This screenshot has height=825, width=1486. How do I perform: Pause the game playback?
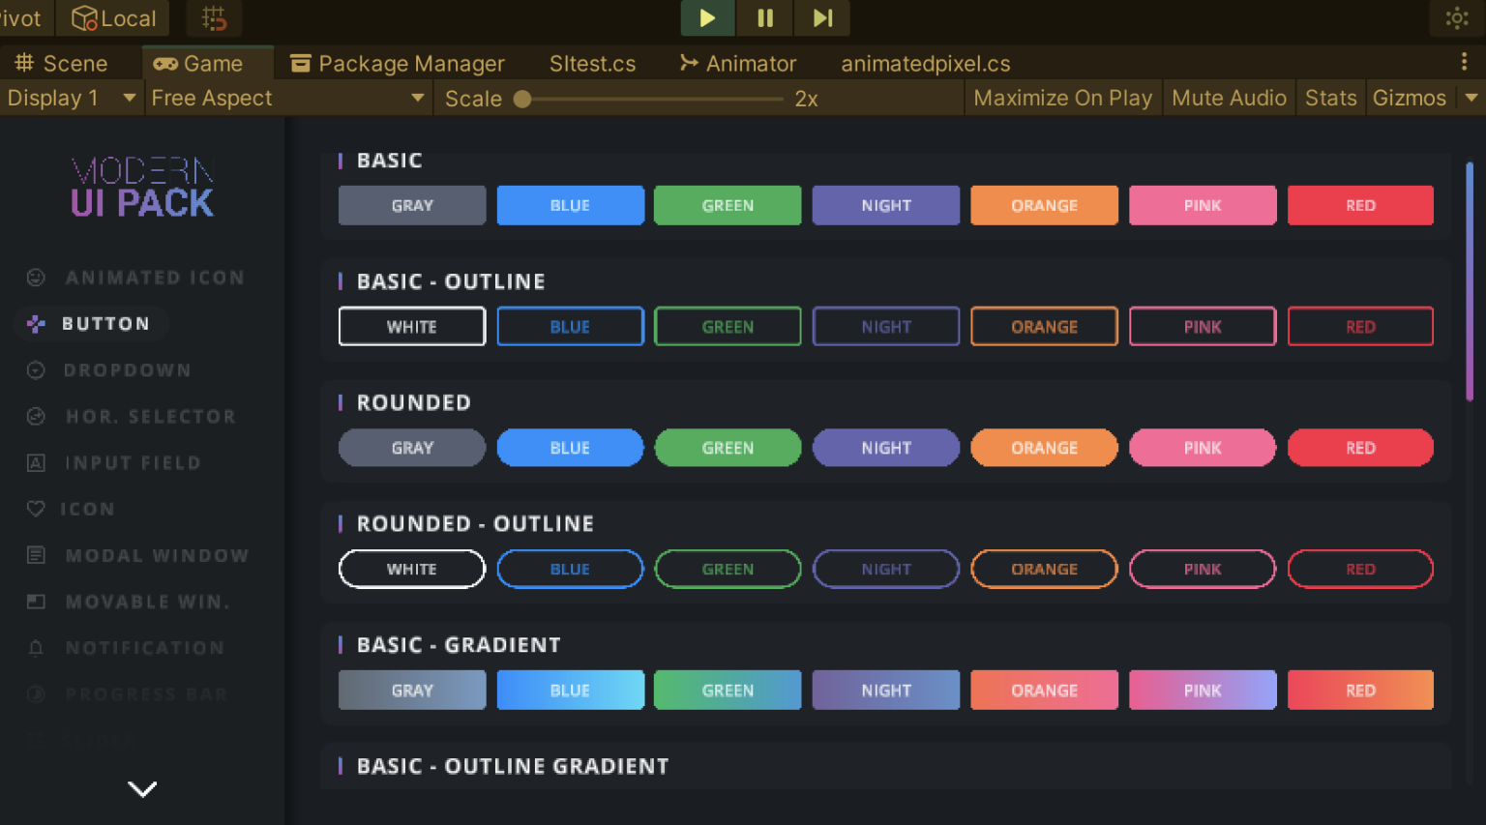pos(764,18)
